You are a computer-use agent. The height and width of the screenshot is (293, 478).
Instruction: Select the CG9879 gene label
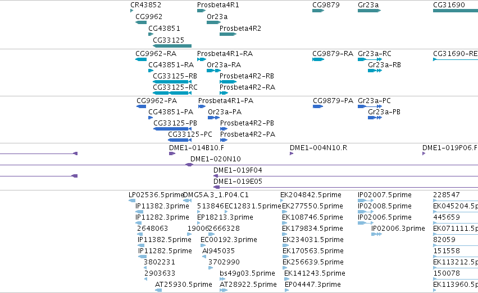point(326,5)
